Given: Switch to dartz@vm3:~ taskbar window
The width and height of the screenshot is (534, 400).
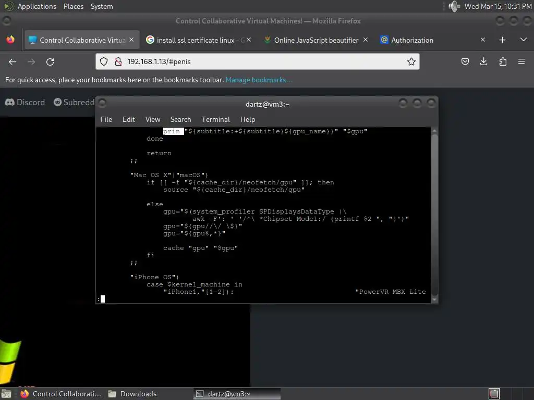Looking at the screenshot, I should tap(237, 394).
